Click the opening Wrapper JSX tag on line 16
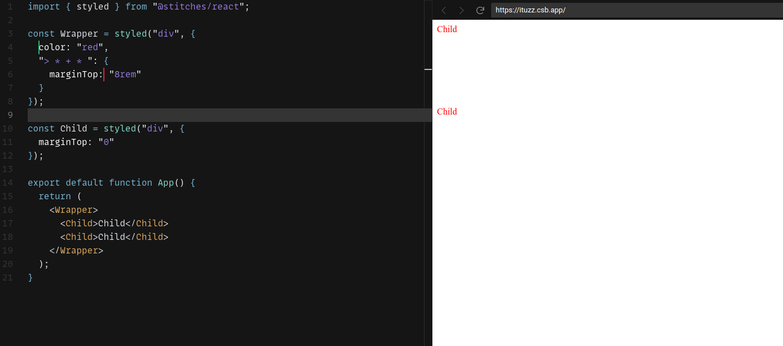This screenshot has width=783, height=346. (74, 209)
